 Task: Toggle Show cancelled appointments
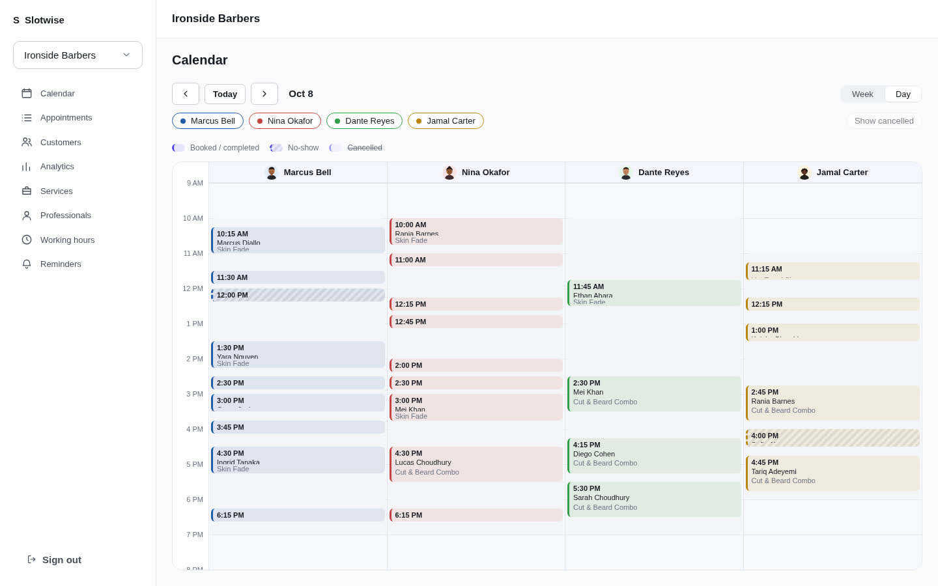tap(884, 121)
